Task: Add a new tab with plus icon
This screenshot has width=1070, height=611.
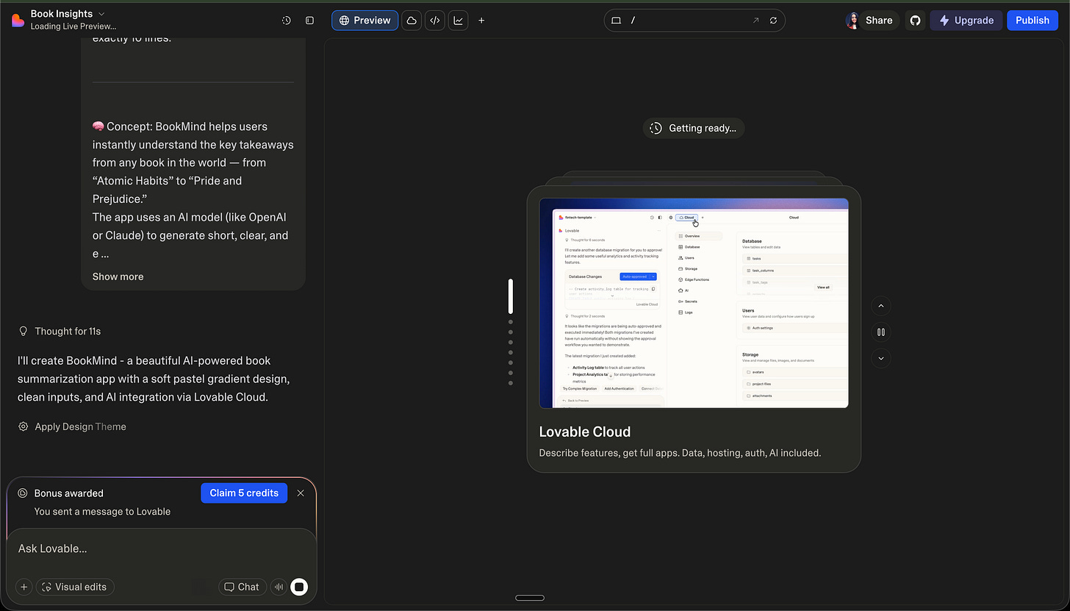Action: (x=481, y=21)
